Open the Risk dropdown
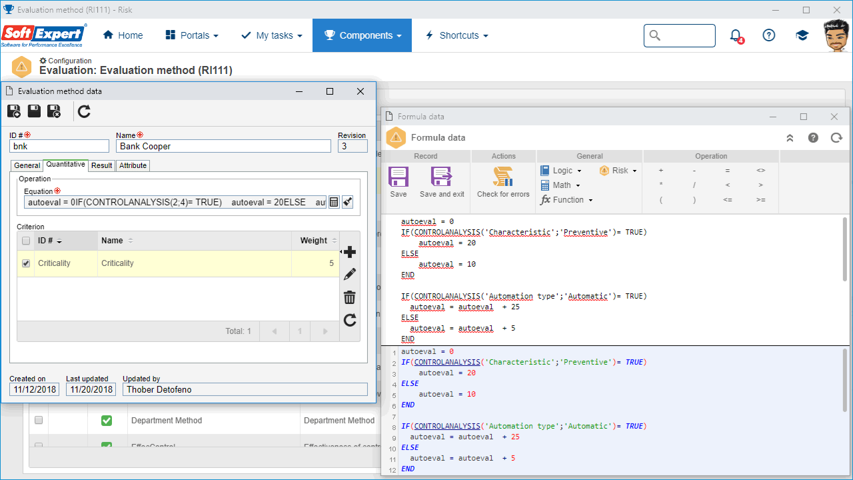853x480 pixels. click(x=618, y=171)
